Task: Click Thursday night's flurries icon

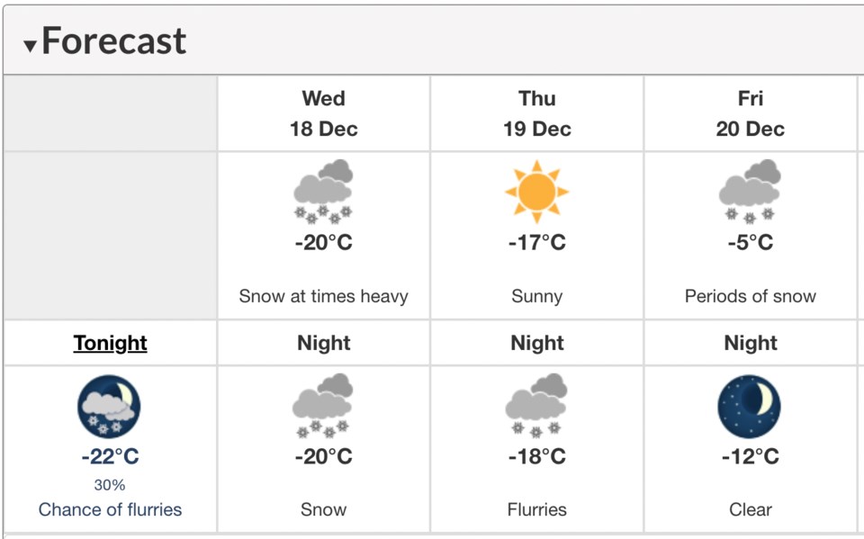Action: (536, 405)
